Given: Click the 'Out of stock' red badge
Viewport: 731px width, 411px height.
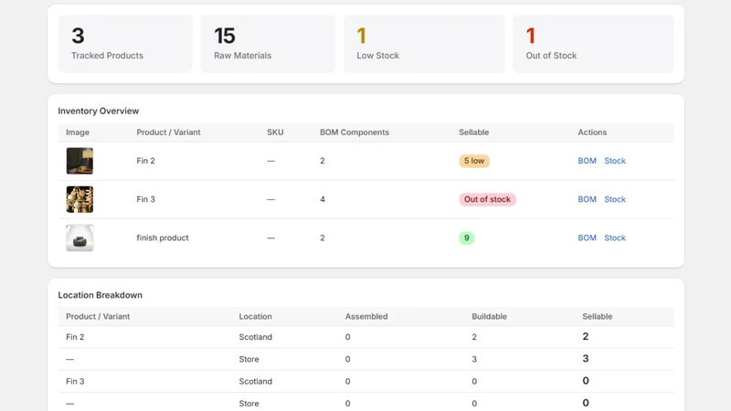Looking at the screenshot, I should (487, 199).
